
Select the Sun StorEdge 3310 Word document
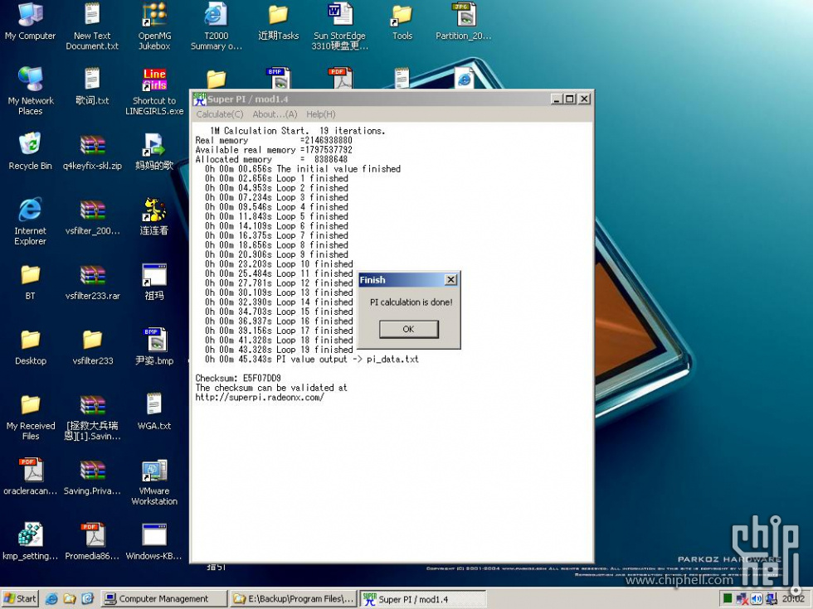[339, 27]
